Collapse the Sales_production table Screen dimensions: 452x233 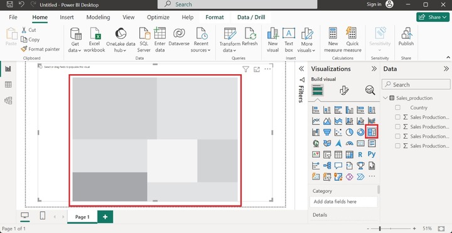385,98
